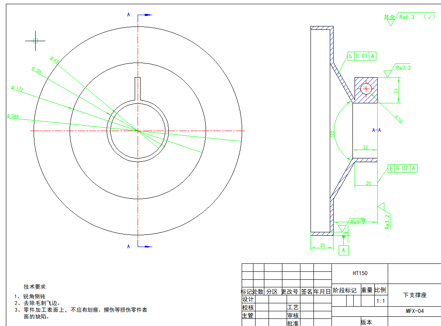Click the drawing number MFX-04
Image resolution: width=441 pixels, height=326 pixels.
coord(415,311)
